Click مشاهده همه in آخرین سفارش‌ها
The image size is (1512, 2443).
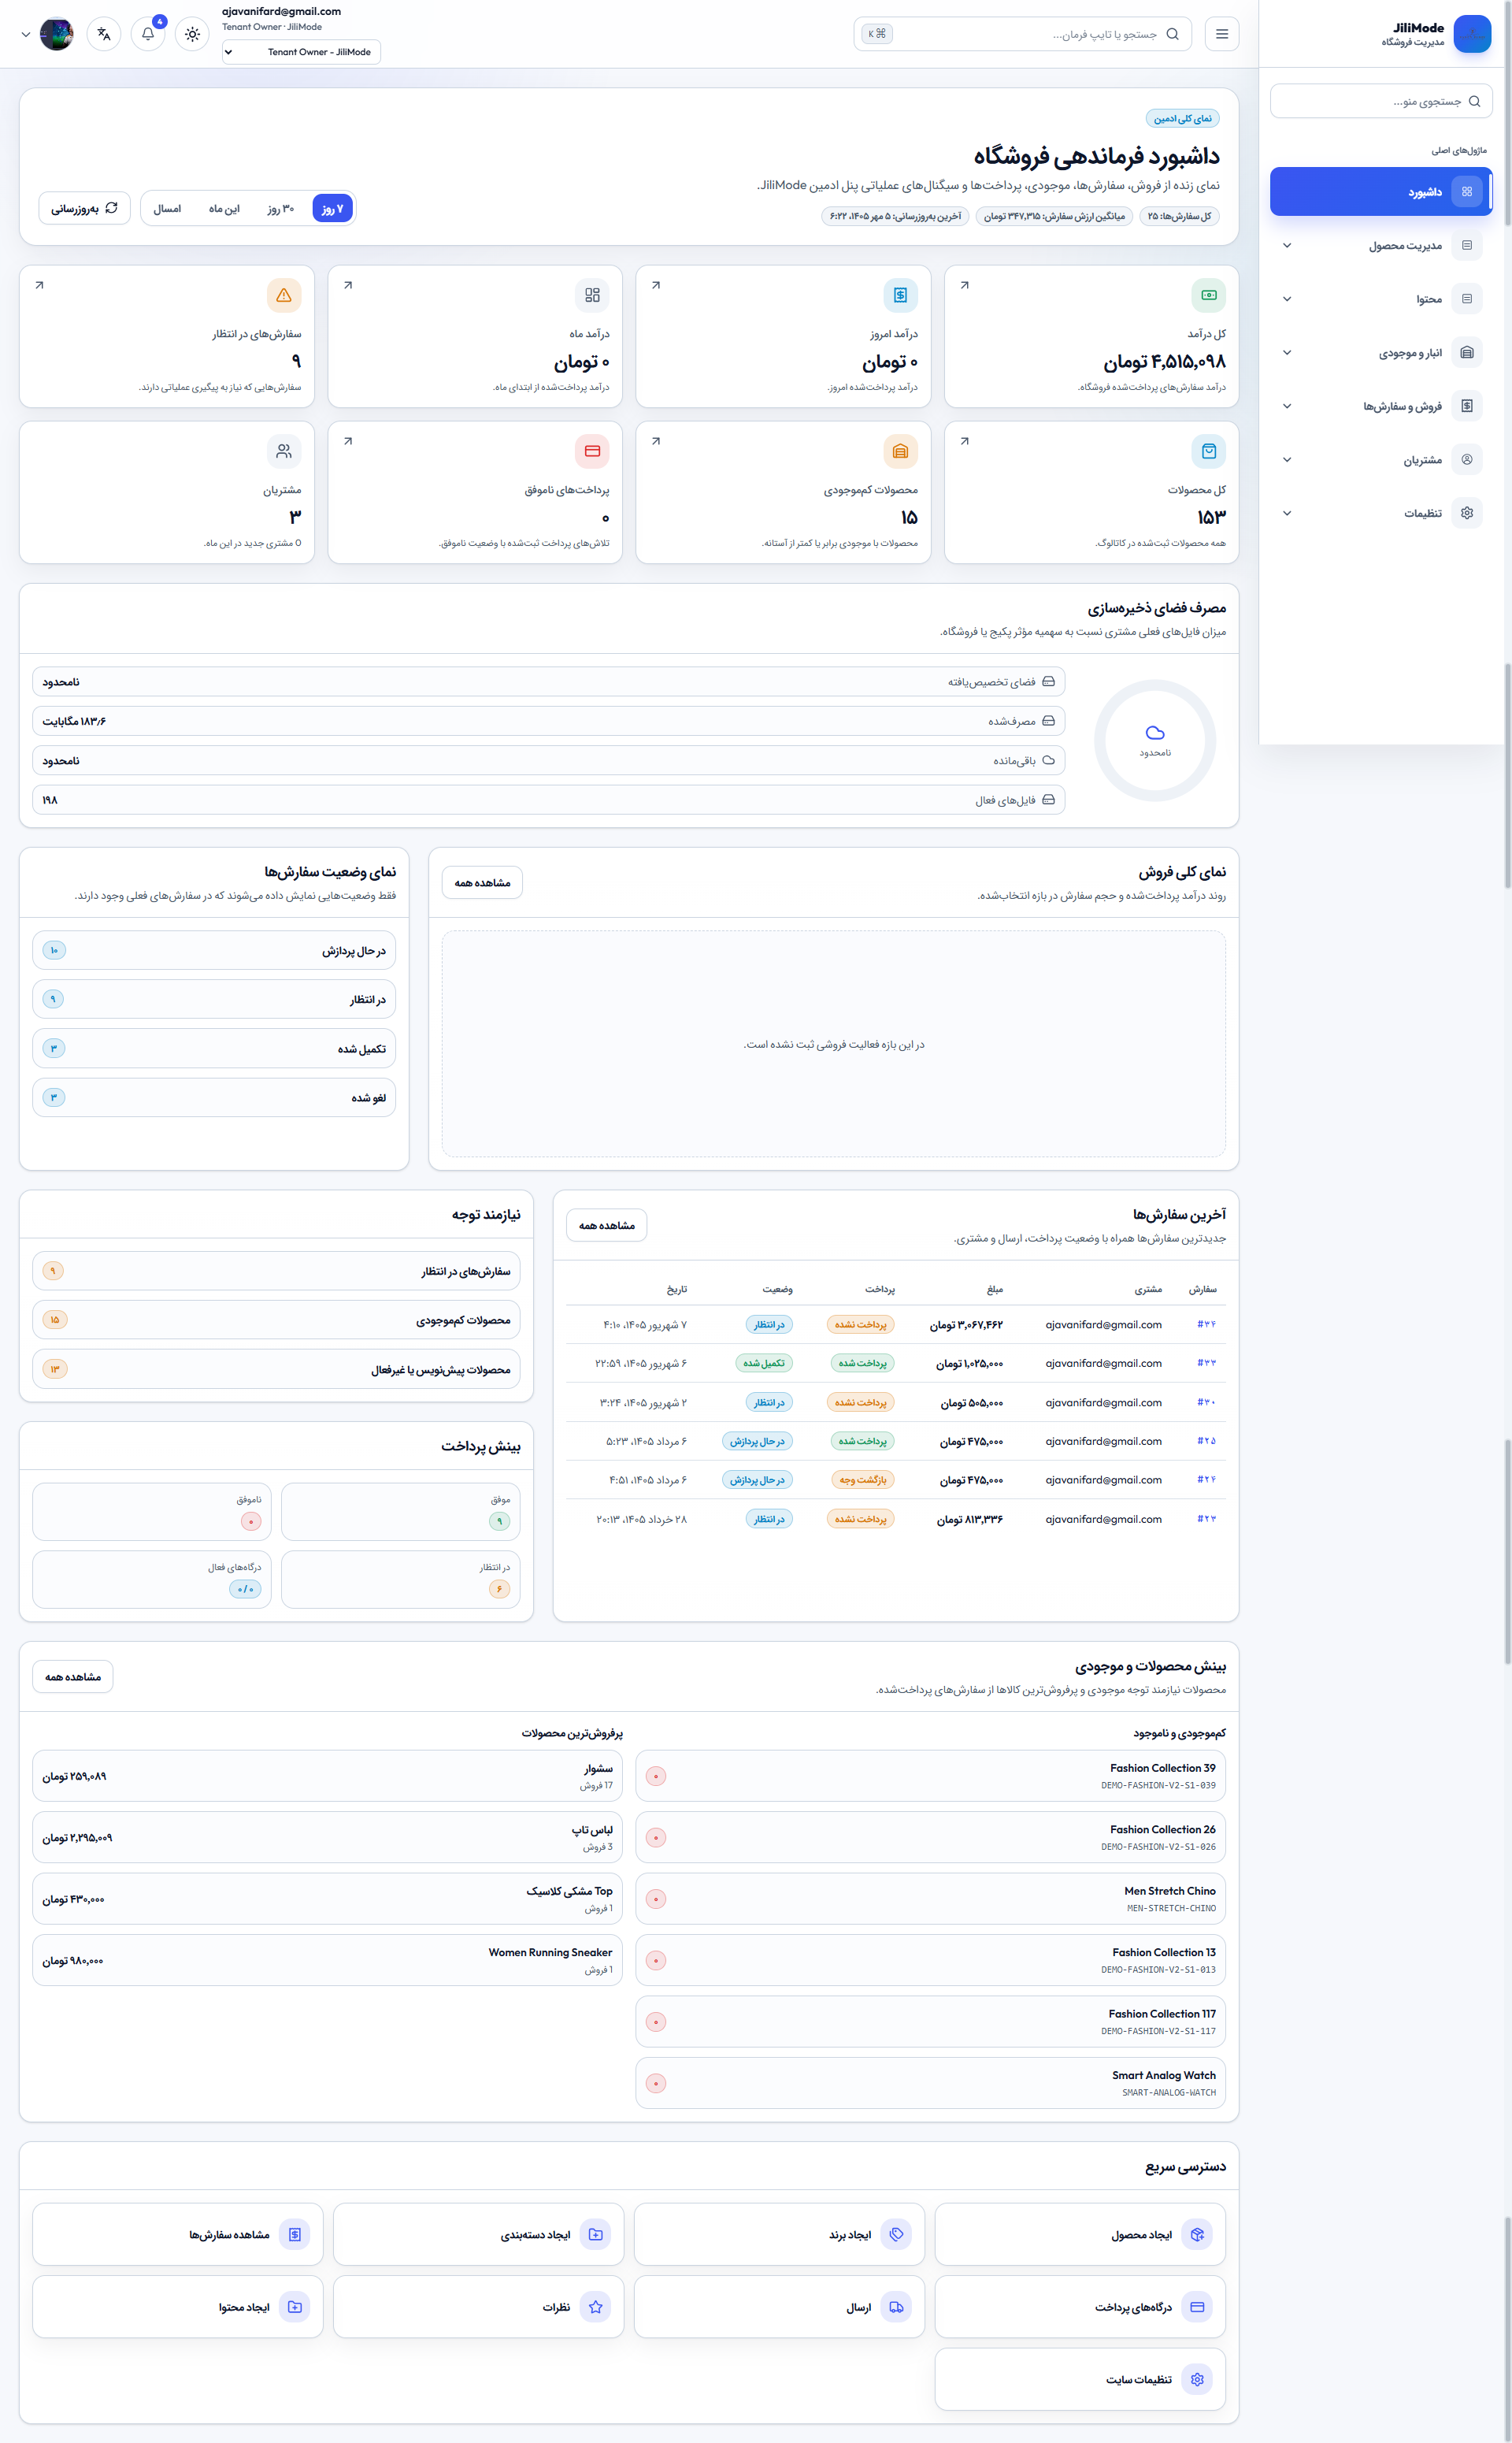(606, 1226)
